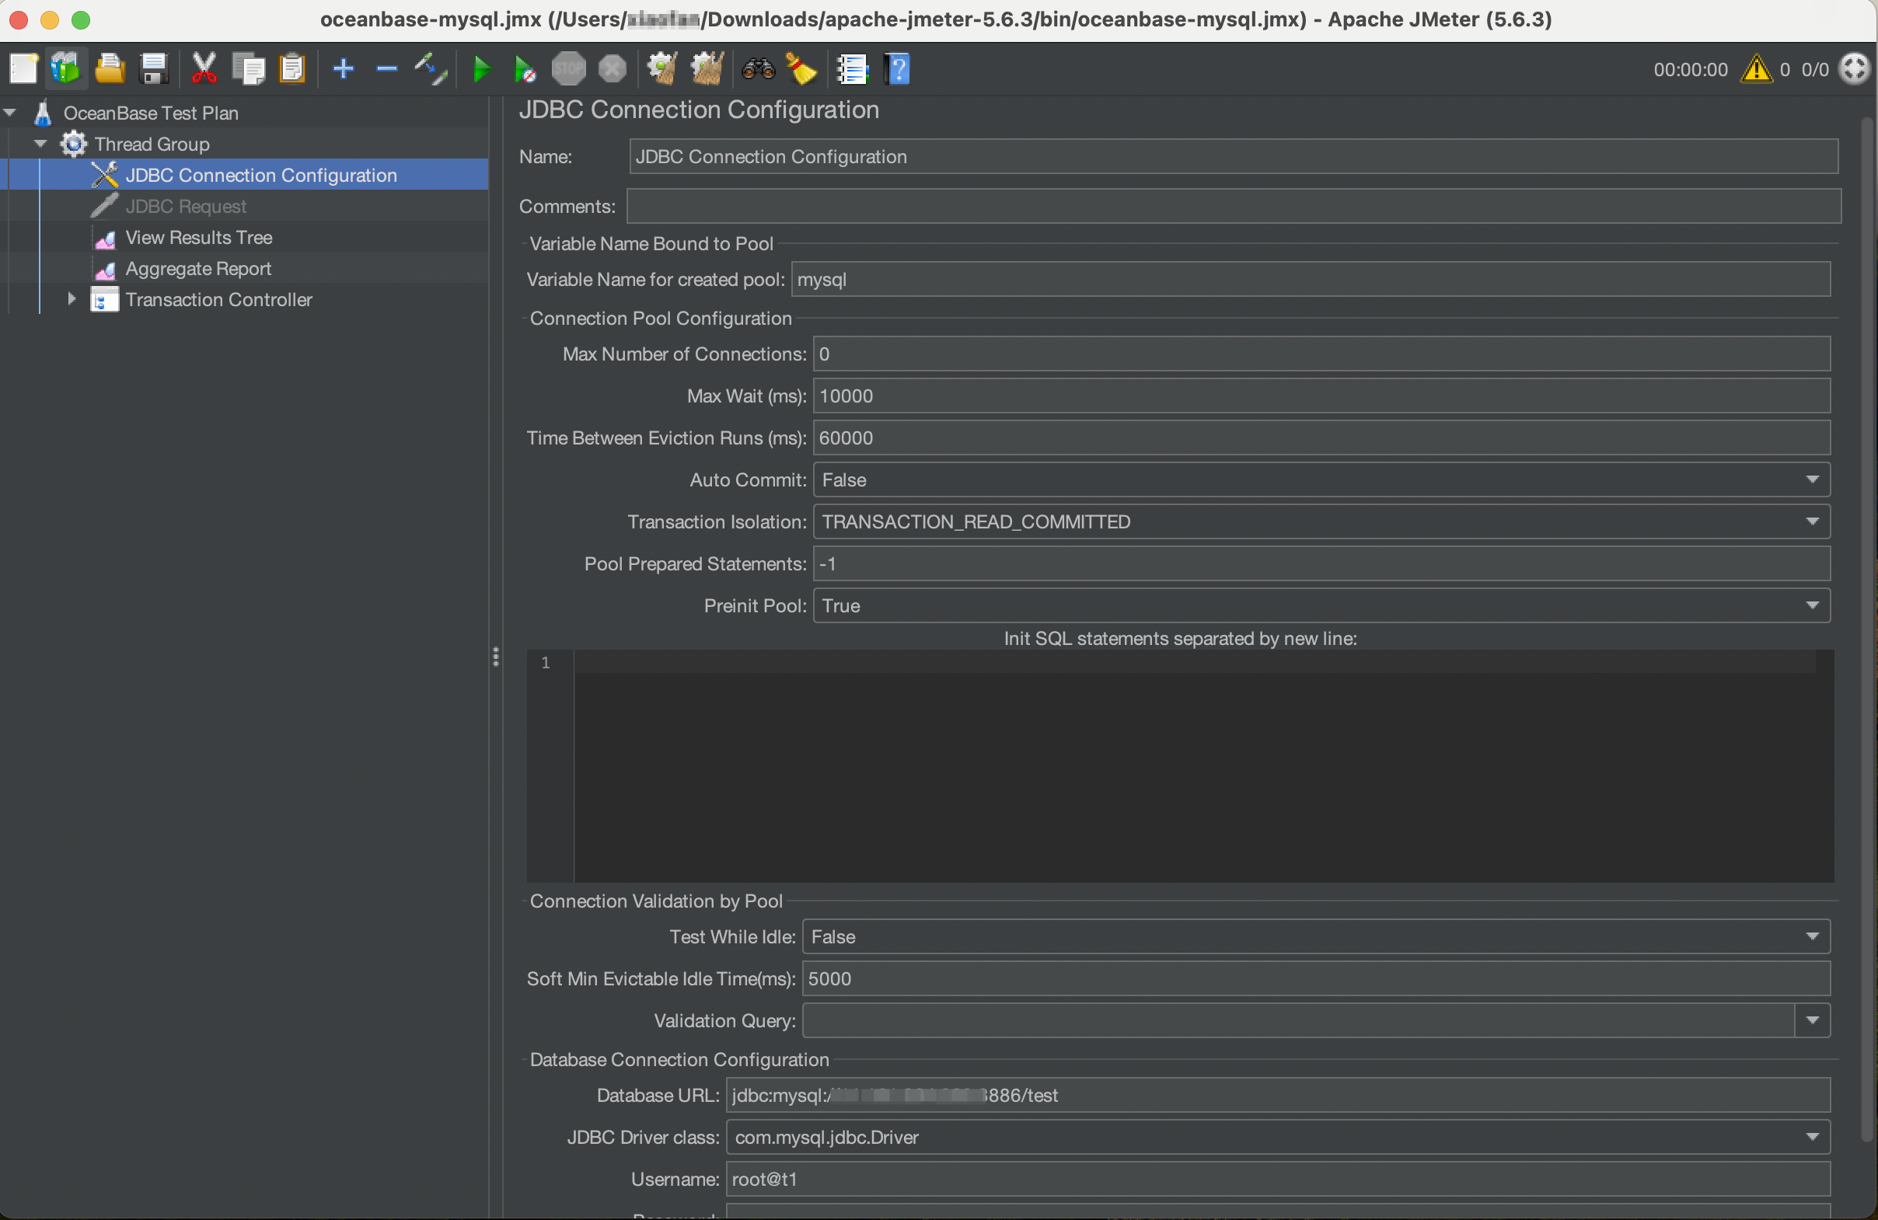Select the Aggregate Report listener

click(x=198, y=269)
